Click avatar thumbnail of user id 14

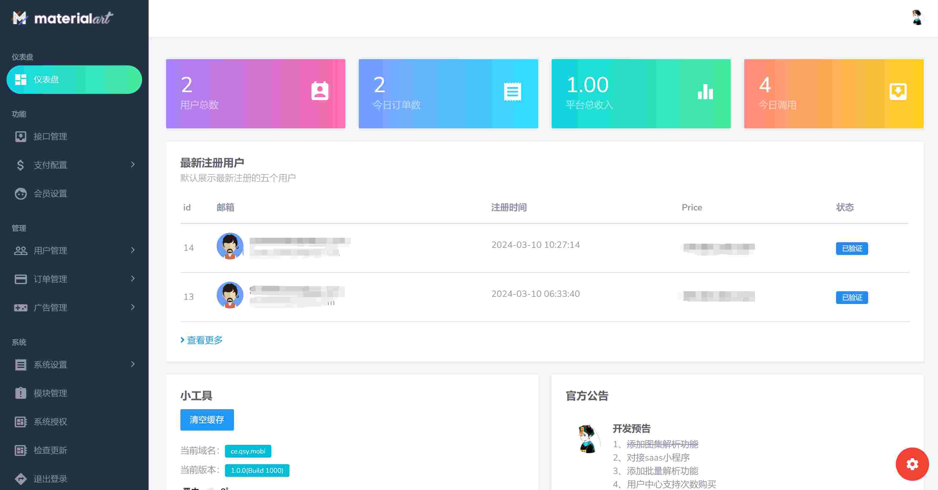[230, 246]
